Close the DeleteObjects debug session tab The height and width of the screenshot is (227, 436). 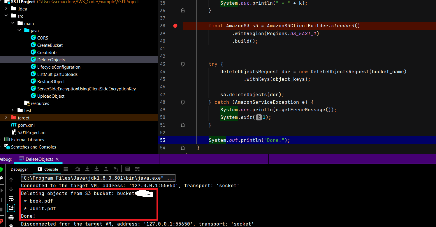[57, 159]
